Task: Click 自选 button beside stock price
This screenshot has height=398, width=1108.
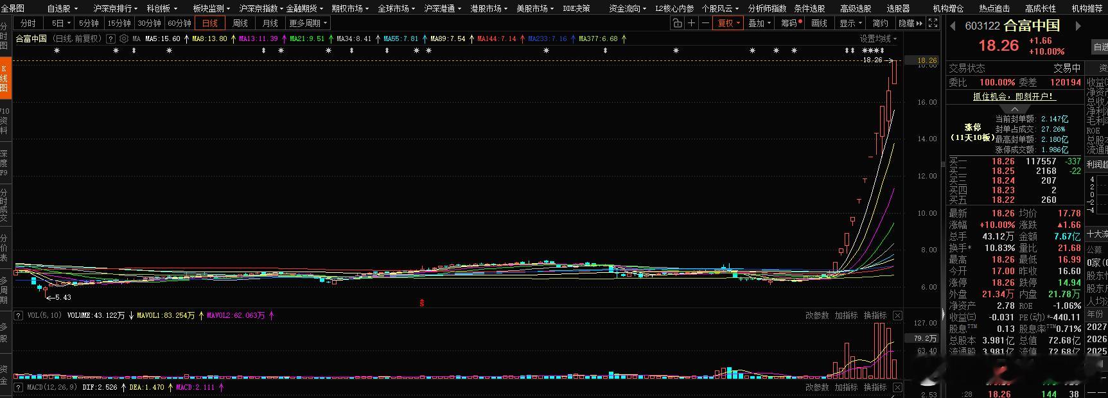Action: pyautogui.click(x=1100, y=46)
